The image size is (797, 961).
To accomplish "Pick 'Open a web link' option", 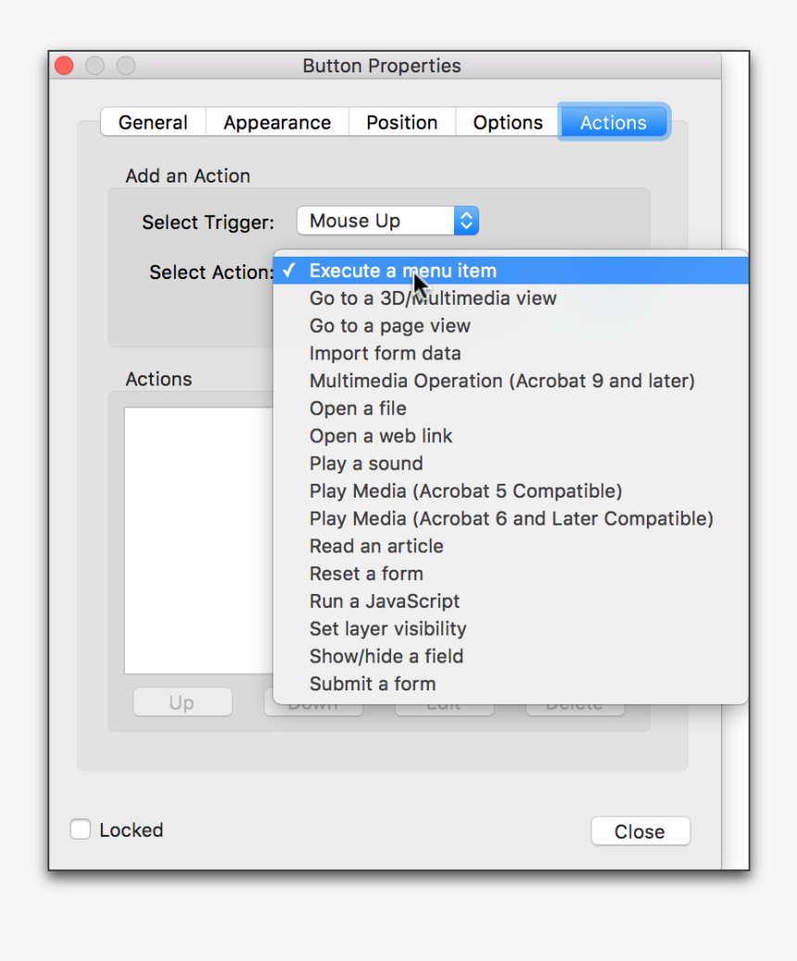I will (x=381, y=436).
